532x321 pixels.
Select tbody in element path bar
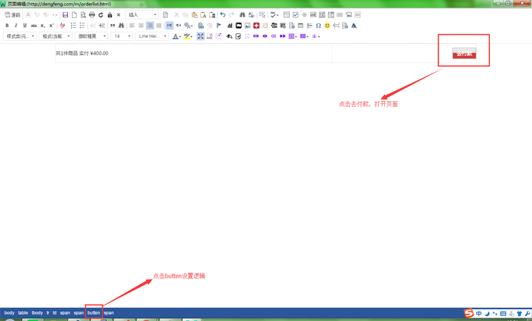(x=37, y=313)
